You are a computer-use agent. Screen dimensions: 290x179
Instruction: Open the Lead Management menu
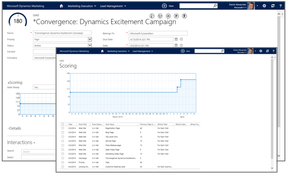pos(112,6)
